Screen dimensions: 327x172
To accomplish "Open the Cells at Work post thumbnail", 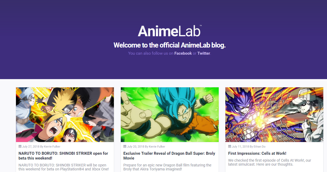I will pos(274,115).
